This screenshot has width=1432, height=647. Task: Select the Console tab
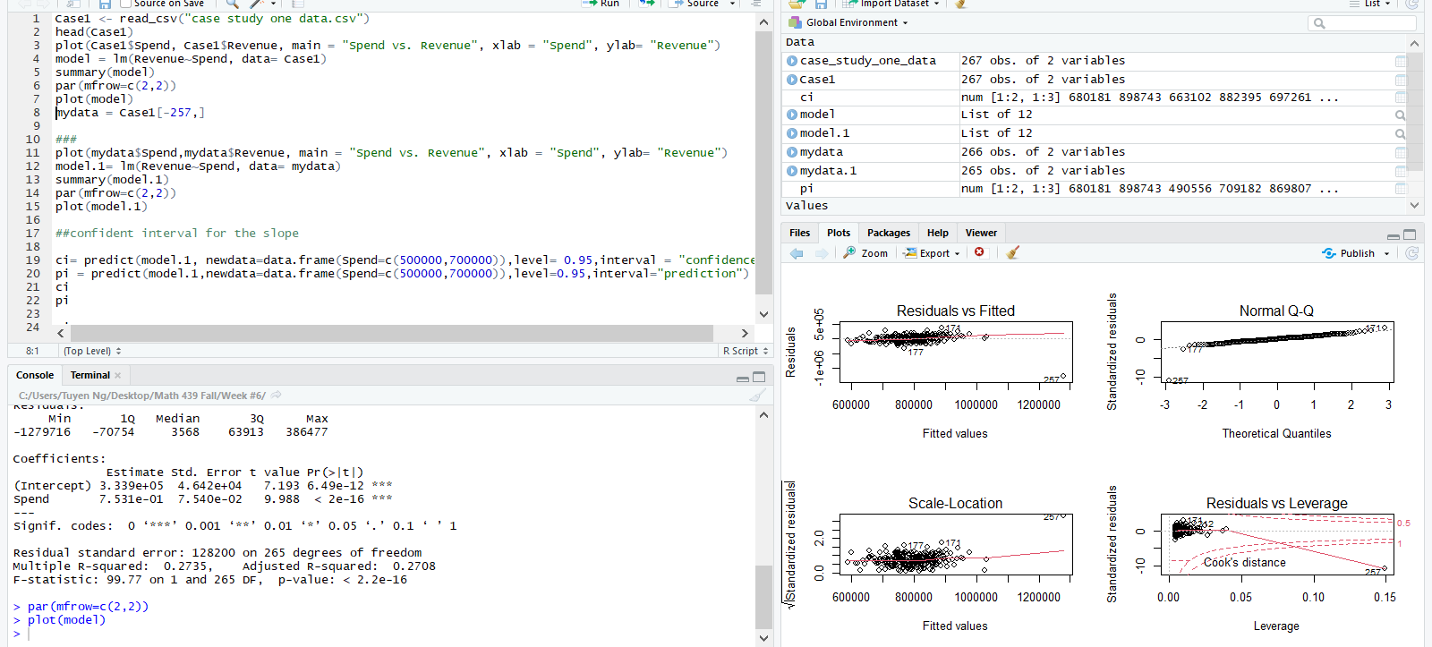coord(35,375)
